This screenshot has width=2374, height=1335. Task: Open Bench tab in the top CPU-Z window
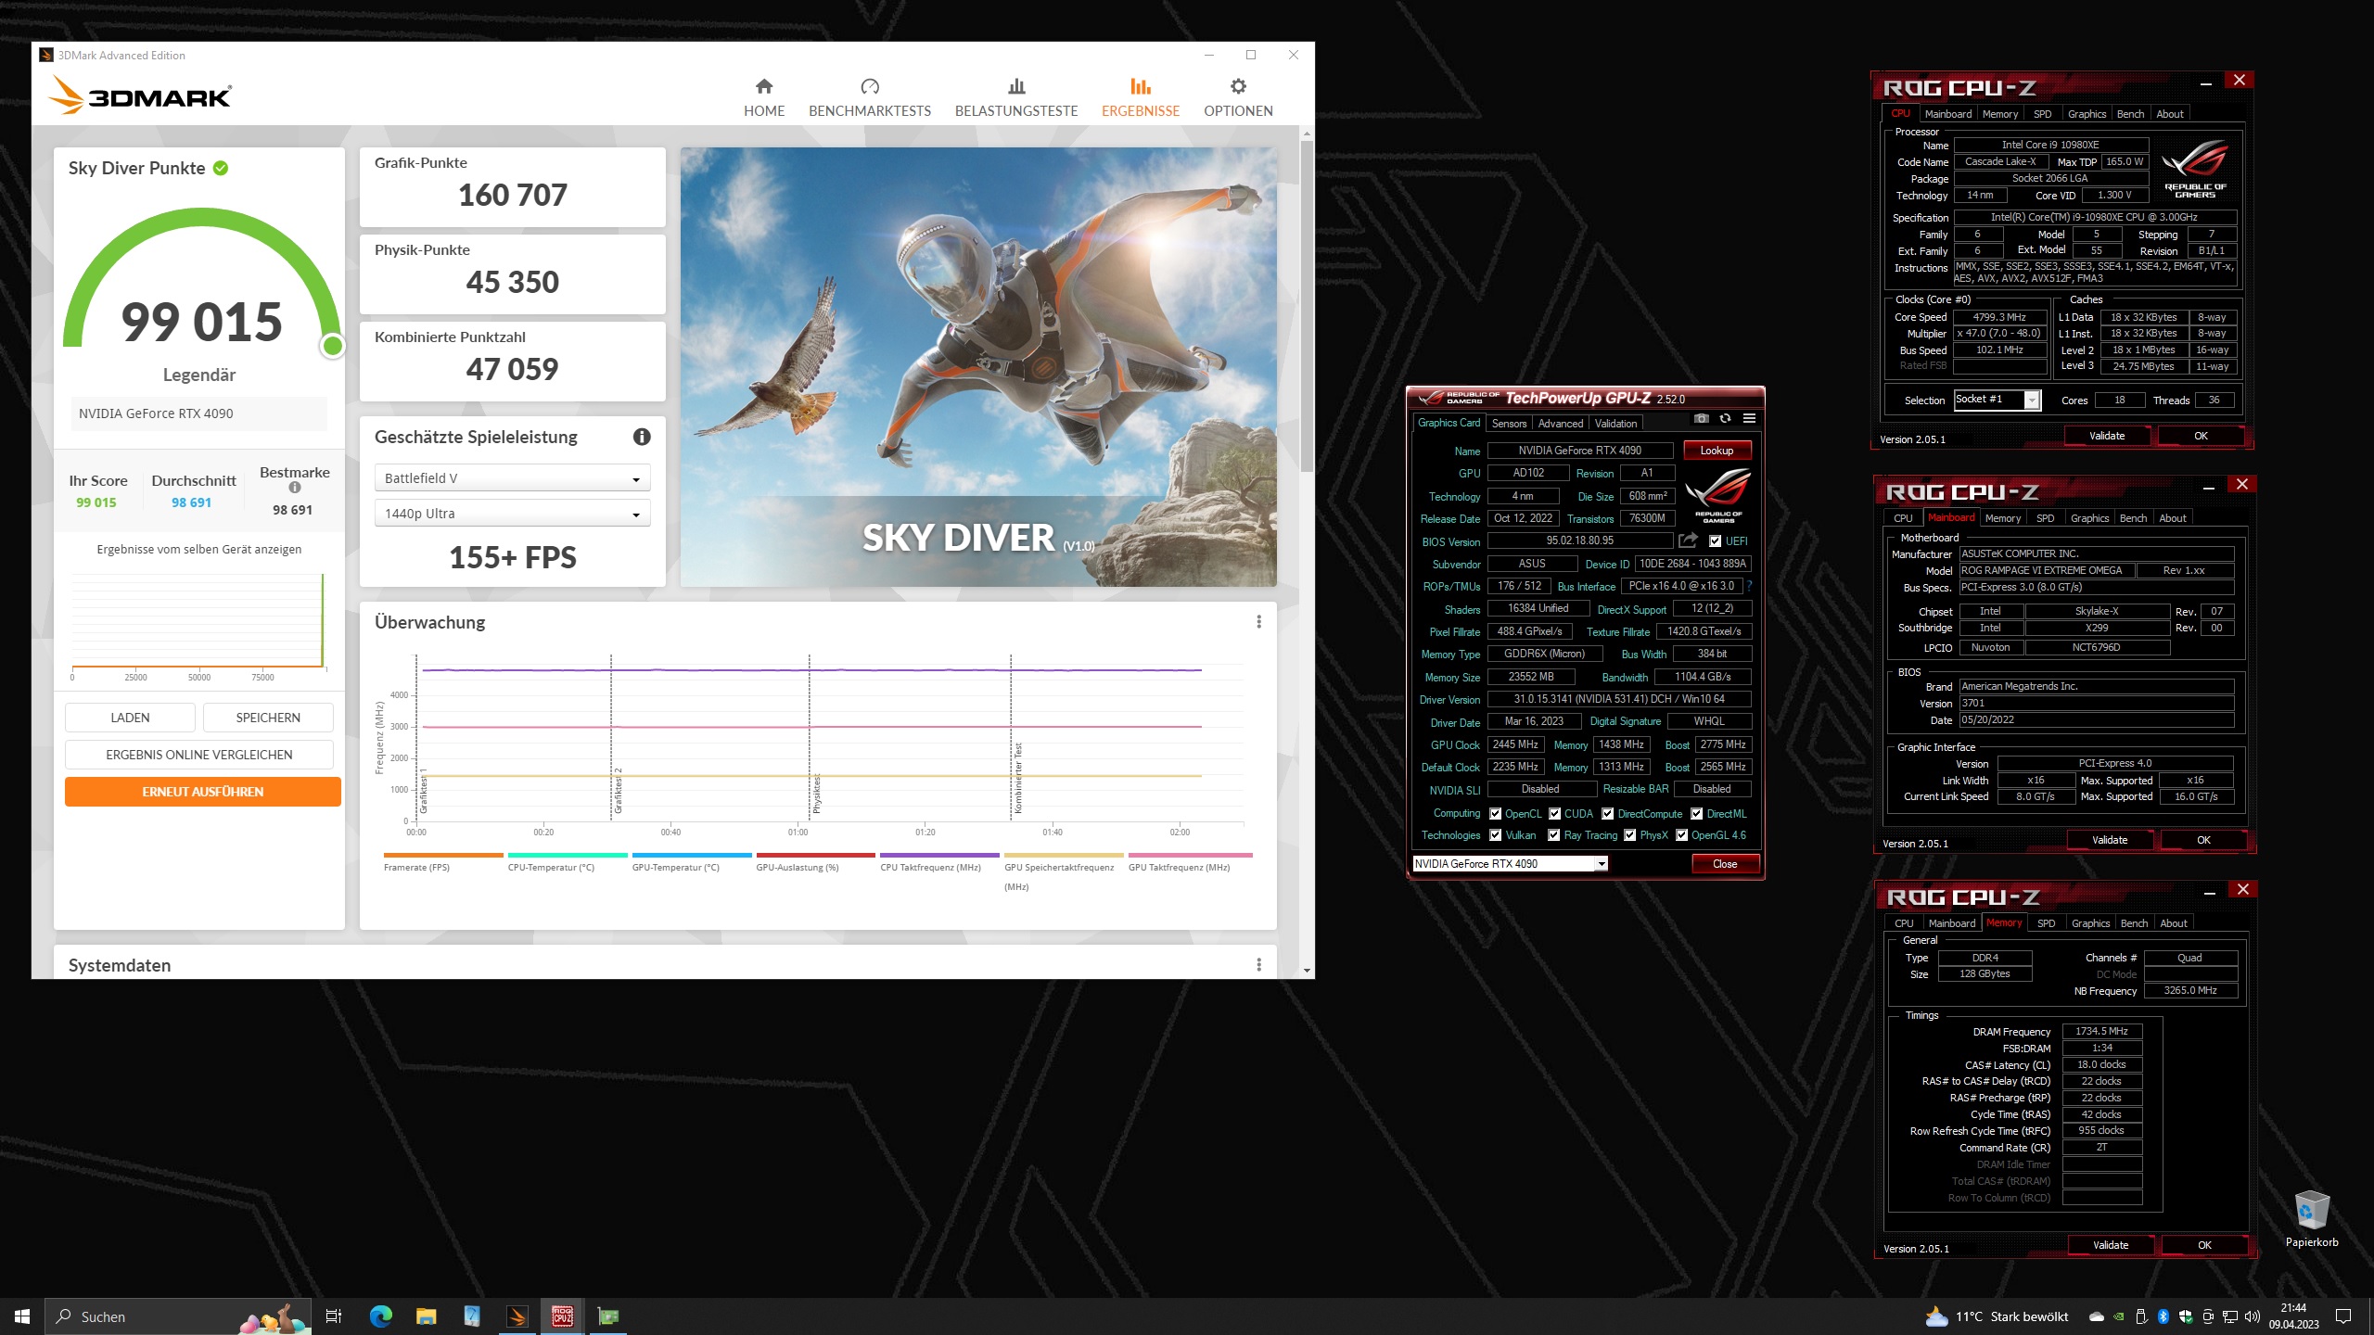pos(2130,114)
